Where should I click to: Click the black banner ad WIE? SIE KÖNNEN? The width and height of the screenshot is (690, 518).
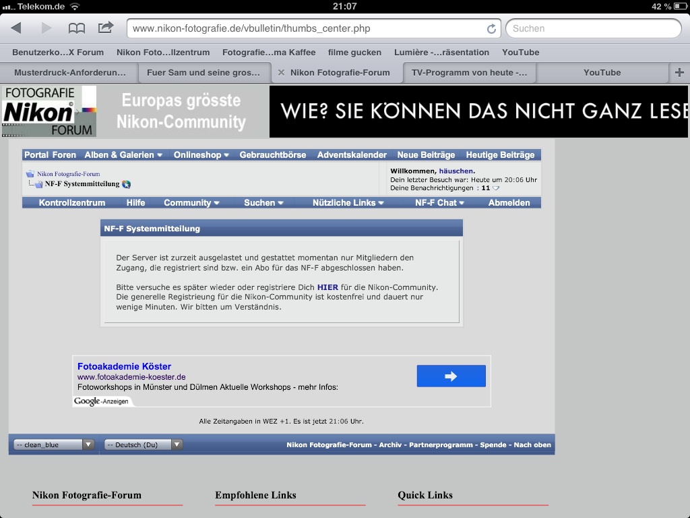tap(479, 111)
